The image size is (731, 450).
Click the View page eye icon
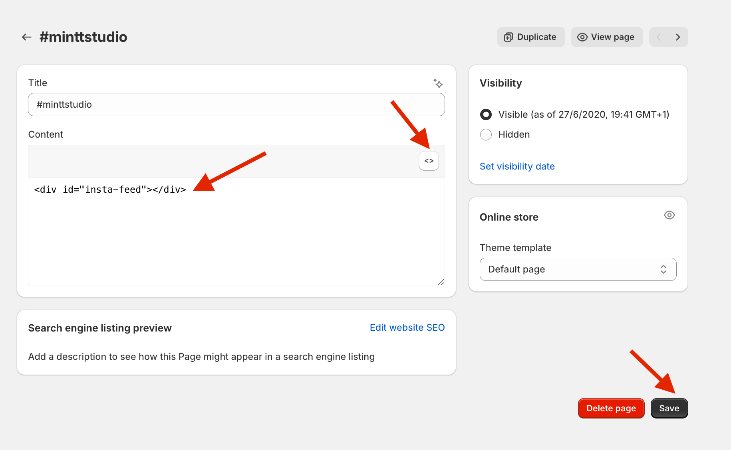(x=582, y=37)
